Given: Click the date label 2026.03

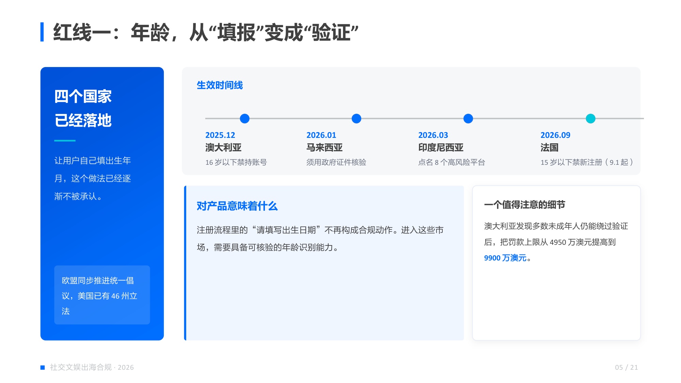Looking at the screenshot, I should click(x=433, y=135).
